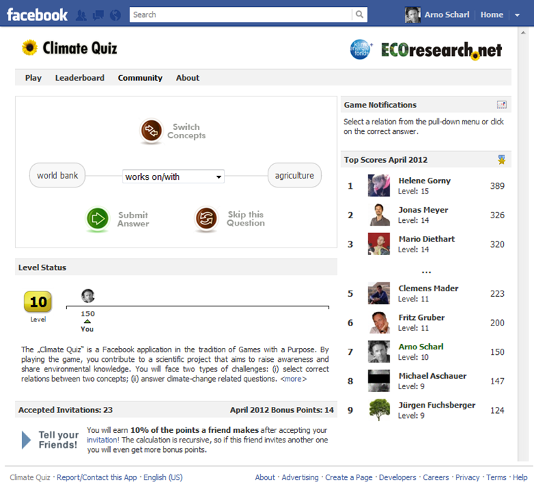Click Arno Scharl's avatar in top bar
Screen dimensions: 534x491
[412, 15]
